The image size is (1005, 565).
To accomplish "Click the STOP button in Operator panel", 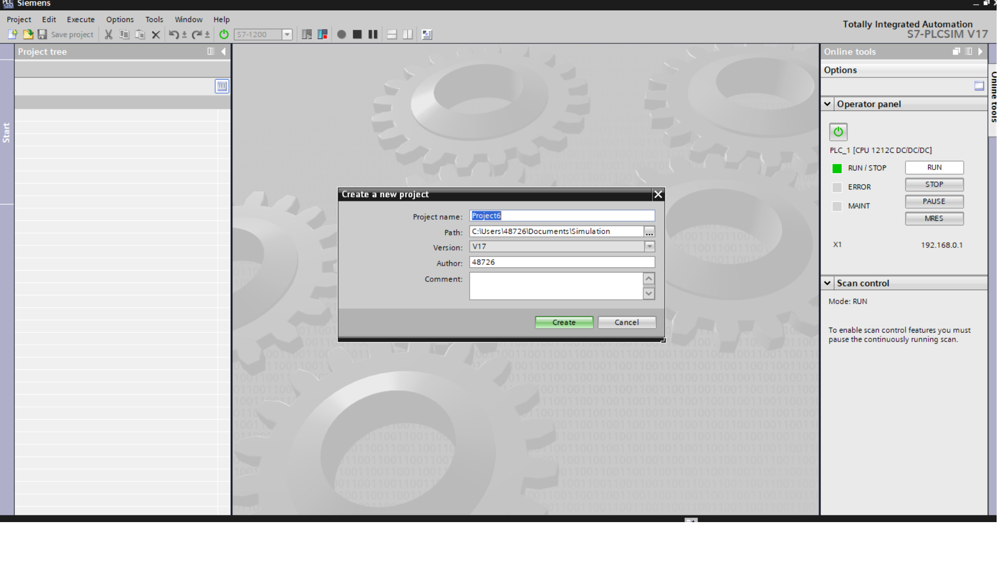I will (x=934, y=185).
